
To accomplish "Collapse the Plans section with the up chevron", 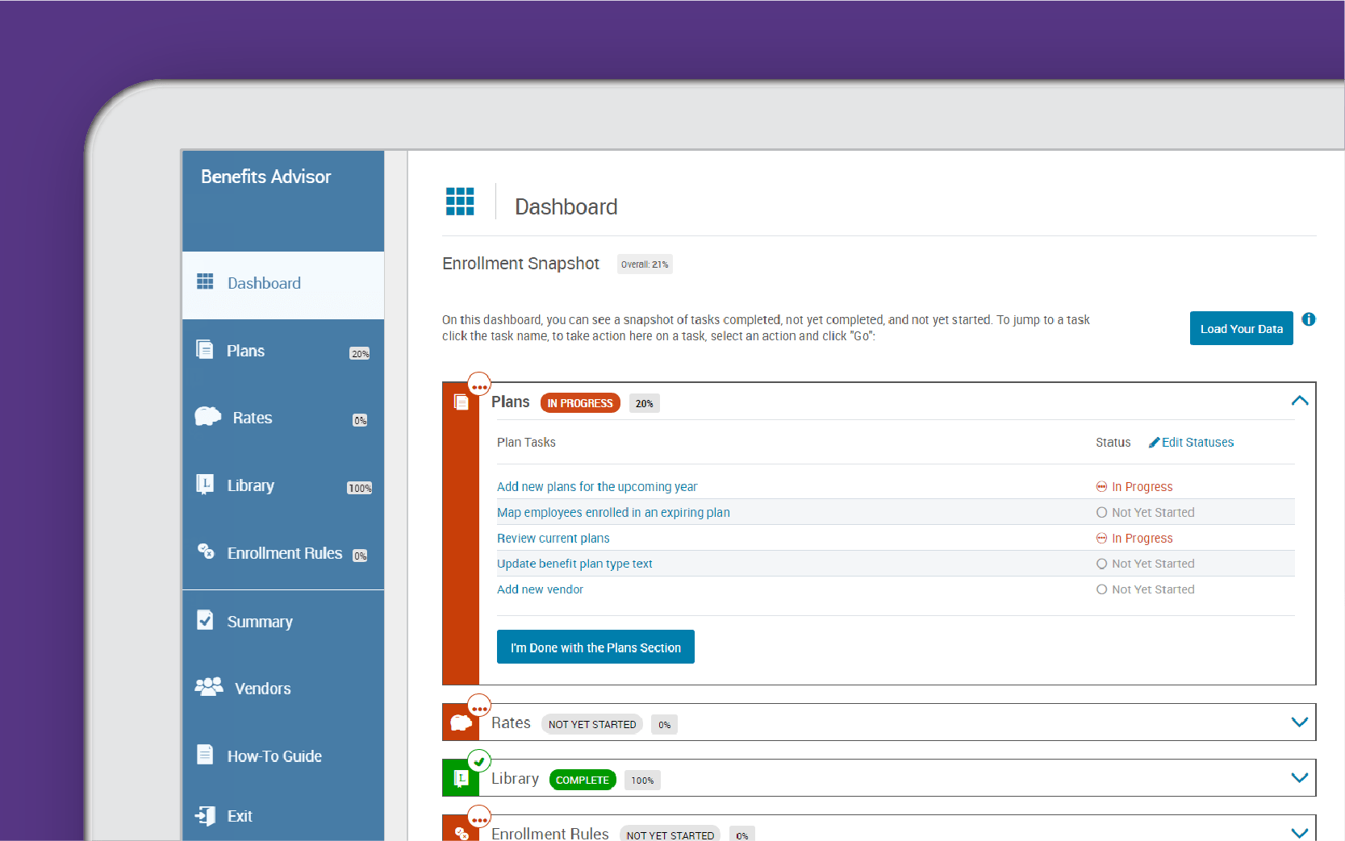I will pos(1299,401).
